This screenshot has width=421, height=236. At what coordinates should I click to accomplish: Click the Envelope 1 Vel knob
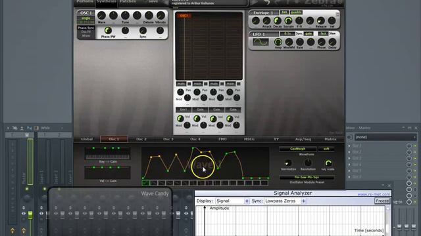click(x=332, y=20)
